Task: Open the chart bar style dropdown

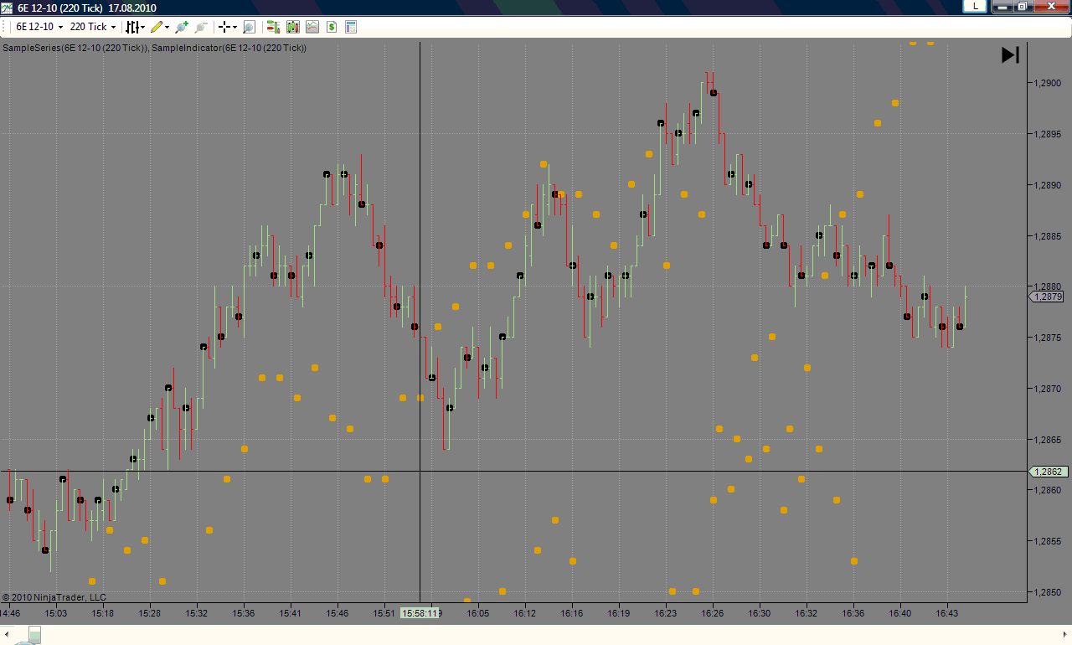Action: [136, 27]
